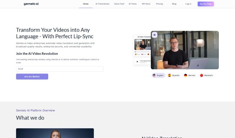The height and width of the screenshot is (138, 235).
Task: Click the 'What we do' heading
Action: click(30, 118)
